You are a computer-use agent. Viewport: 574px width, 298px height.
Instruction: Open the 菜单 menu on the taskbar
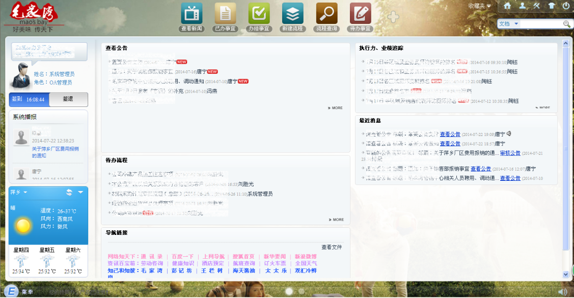[x=27, y=292]
